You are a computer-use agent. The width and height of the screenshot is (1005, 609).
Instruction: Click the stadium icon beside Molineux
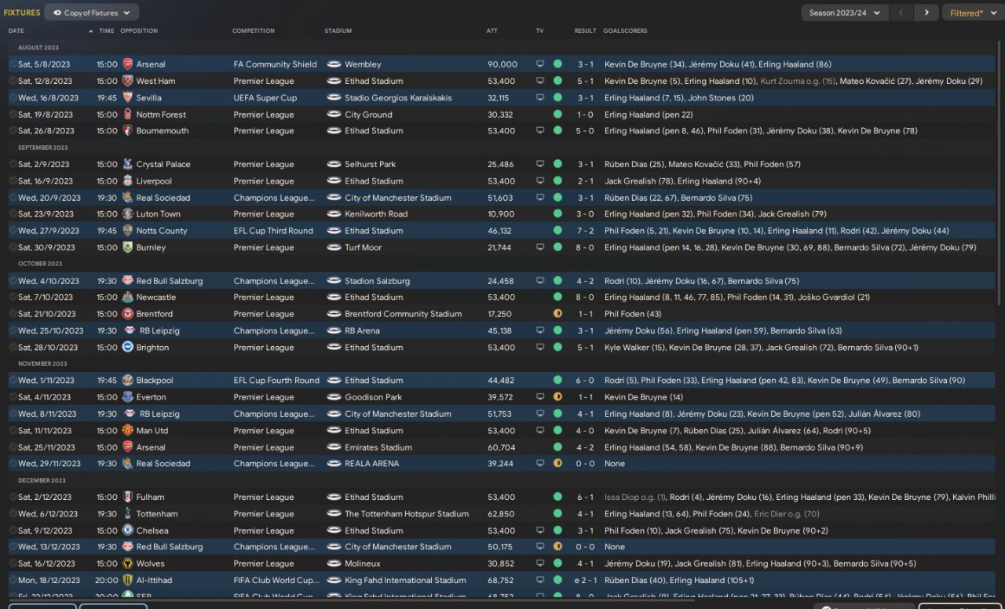point(334,563)
